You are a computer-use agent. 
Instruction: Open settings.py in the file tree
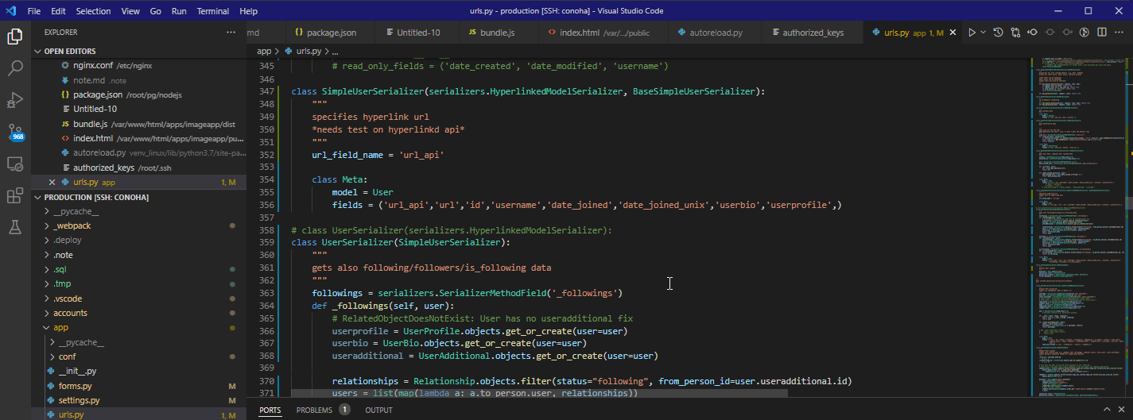point(79,400)
